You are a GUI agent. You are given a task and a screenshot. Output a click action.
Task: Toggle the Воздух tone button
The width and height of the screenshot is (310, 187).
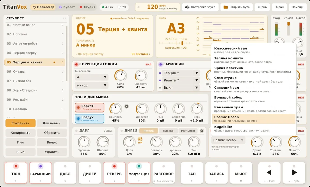90,119
